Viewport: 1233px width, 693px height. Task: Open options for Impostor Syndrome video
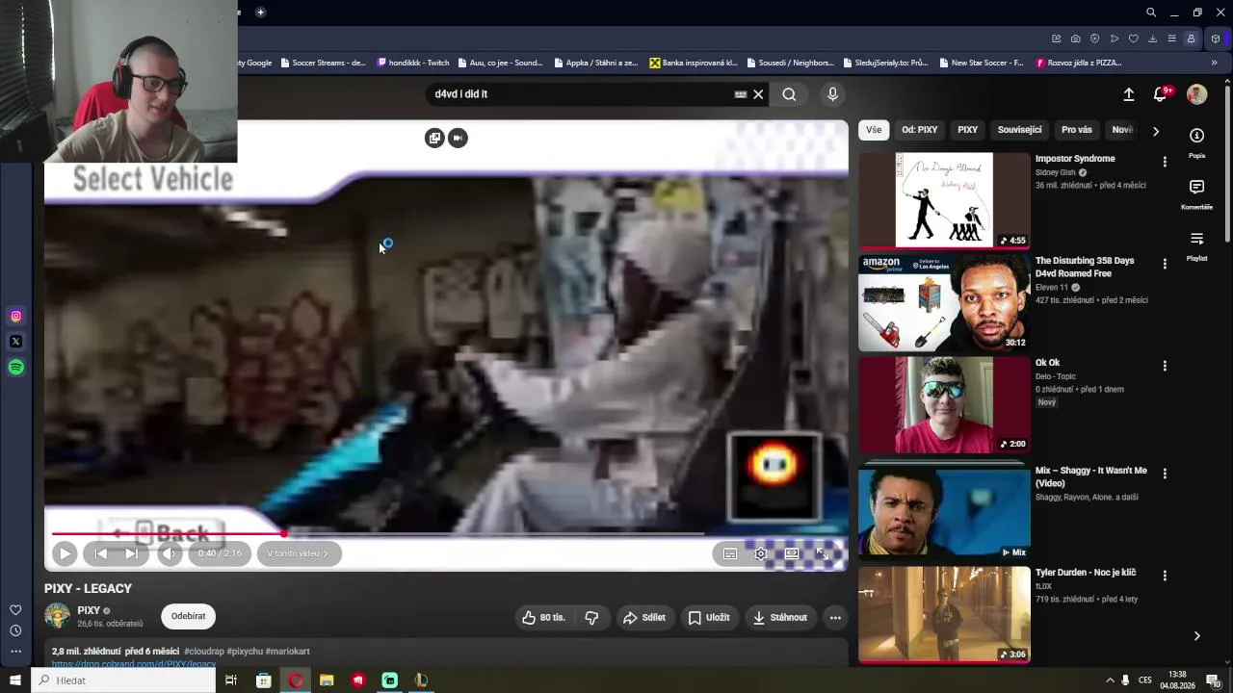pos(1165,162)
